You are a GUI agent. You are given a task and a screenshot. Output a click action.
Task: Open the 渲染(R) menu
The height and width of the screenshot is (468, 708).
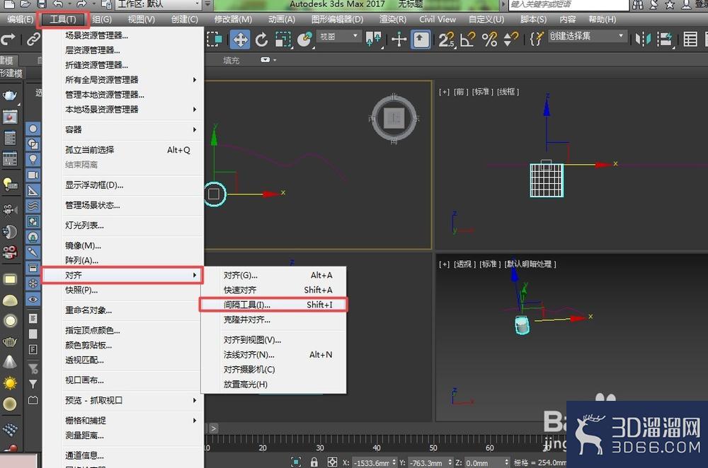[x=392, y=19]
